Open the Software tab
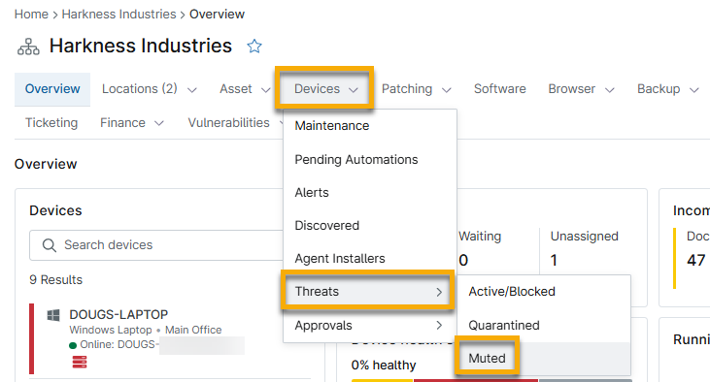This screenshot has height=382, width=710. coord(500,89)
